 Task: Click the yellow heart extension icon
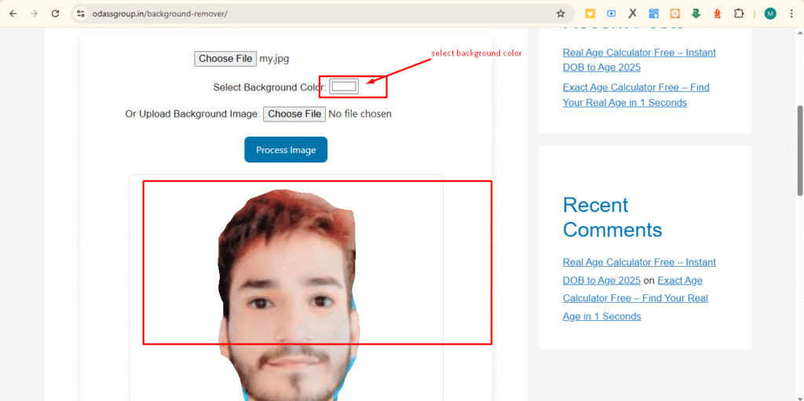pyautogui.click(x=590, y=13)
